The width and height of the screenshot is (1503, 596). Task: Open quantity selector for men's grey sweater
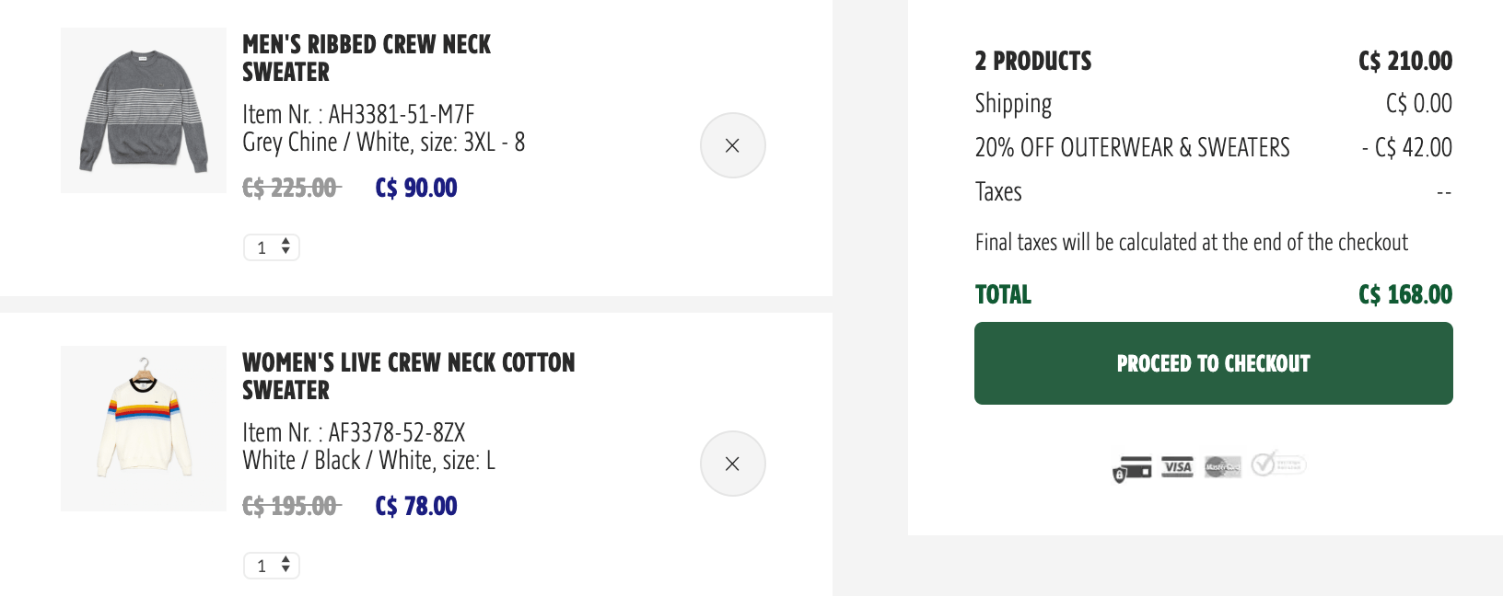(x=272, y=247)
